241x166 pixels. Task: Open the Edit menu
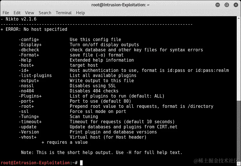point(17,13)
